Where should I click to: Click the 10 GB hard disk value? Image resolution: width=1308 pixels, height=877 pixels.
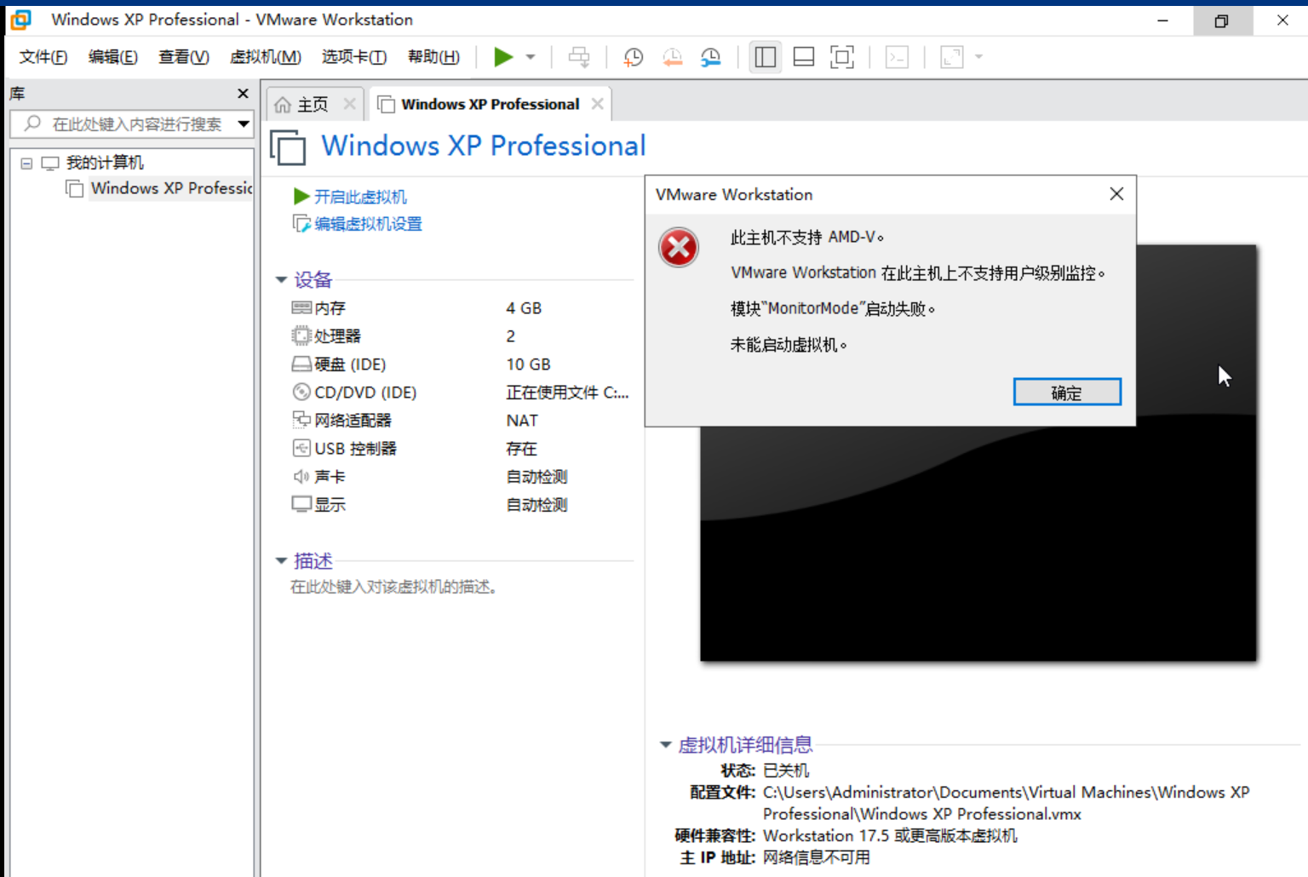[x=528, y=364]
